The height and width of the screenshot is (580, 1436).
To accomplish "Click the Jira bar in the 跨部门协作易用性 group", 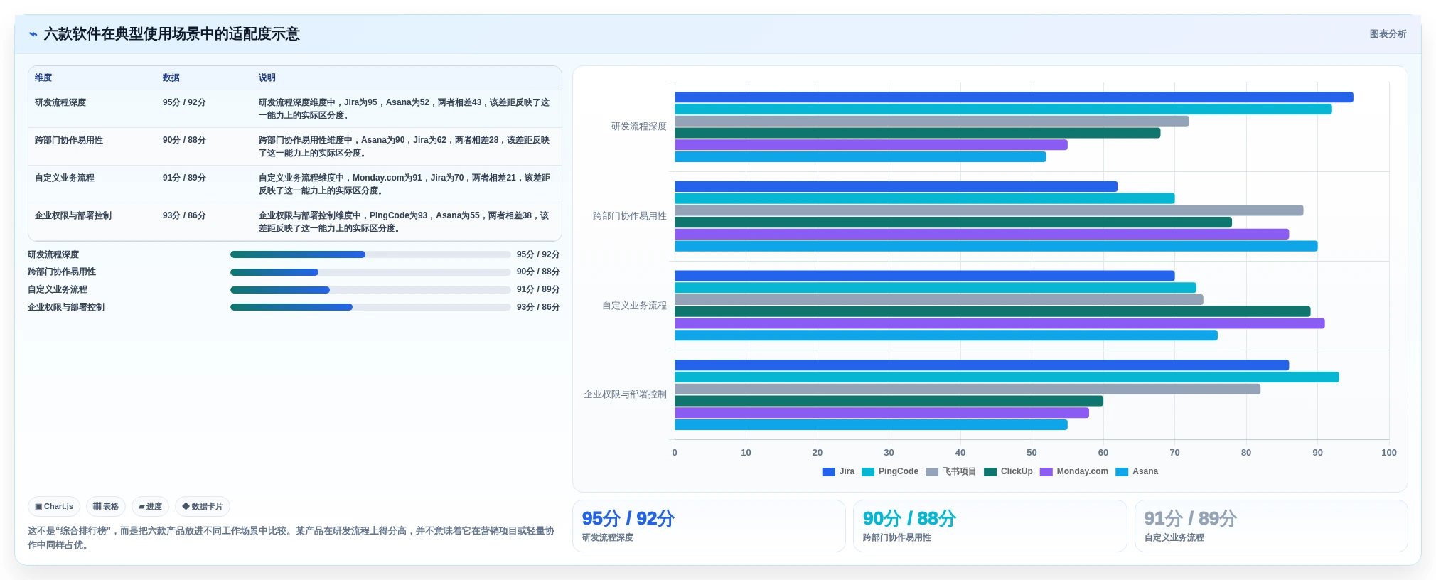I will 896,186.
